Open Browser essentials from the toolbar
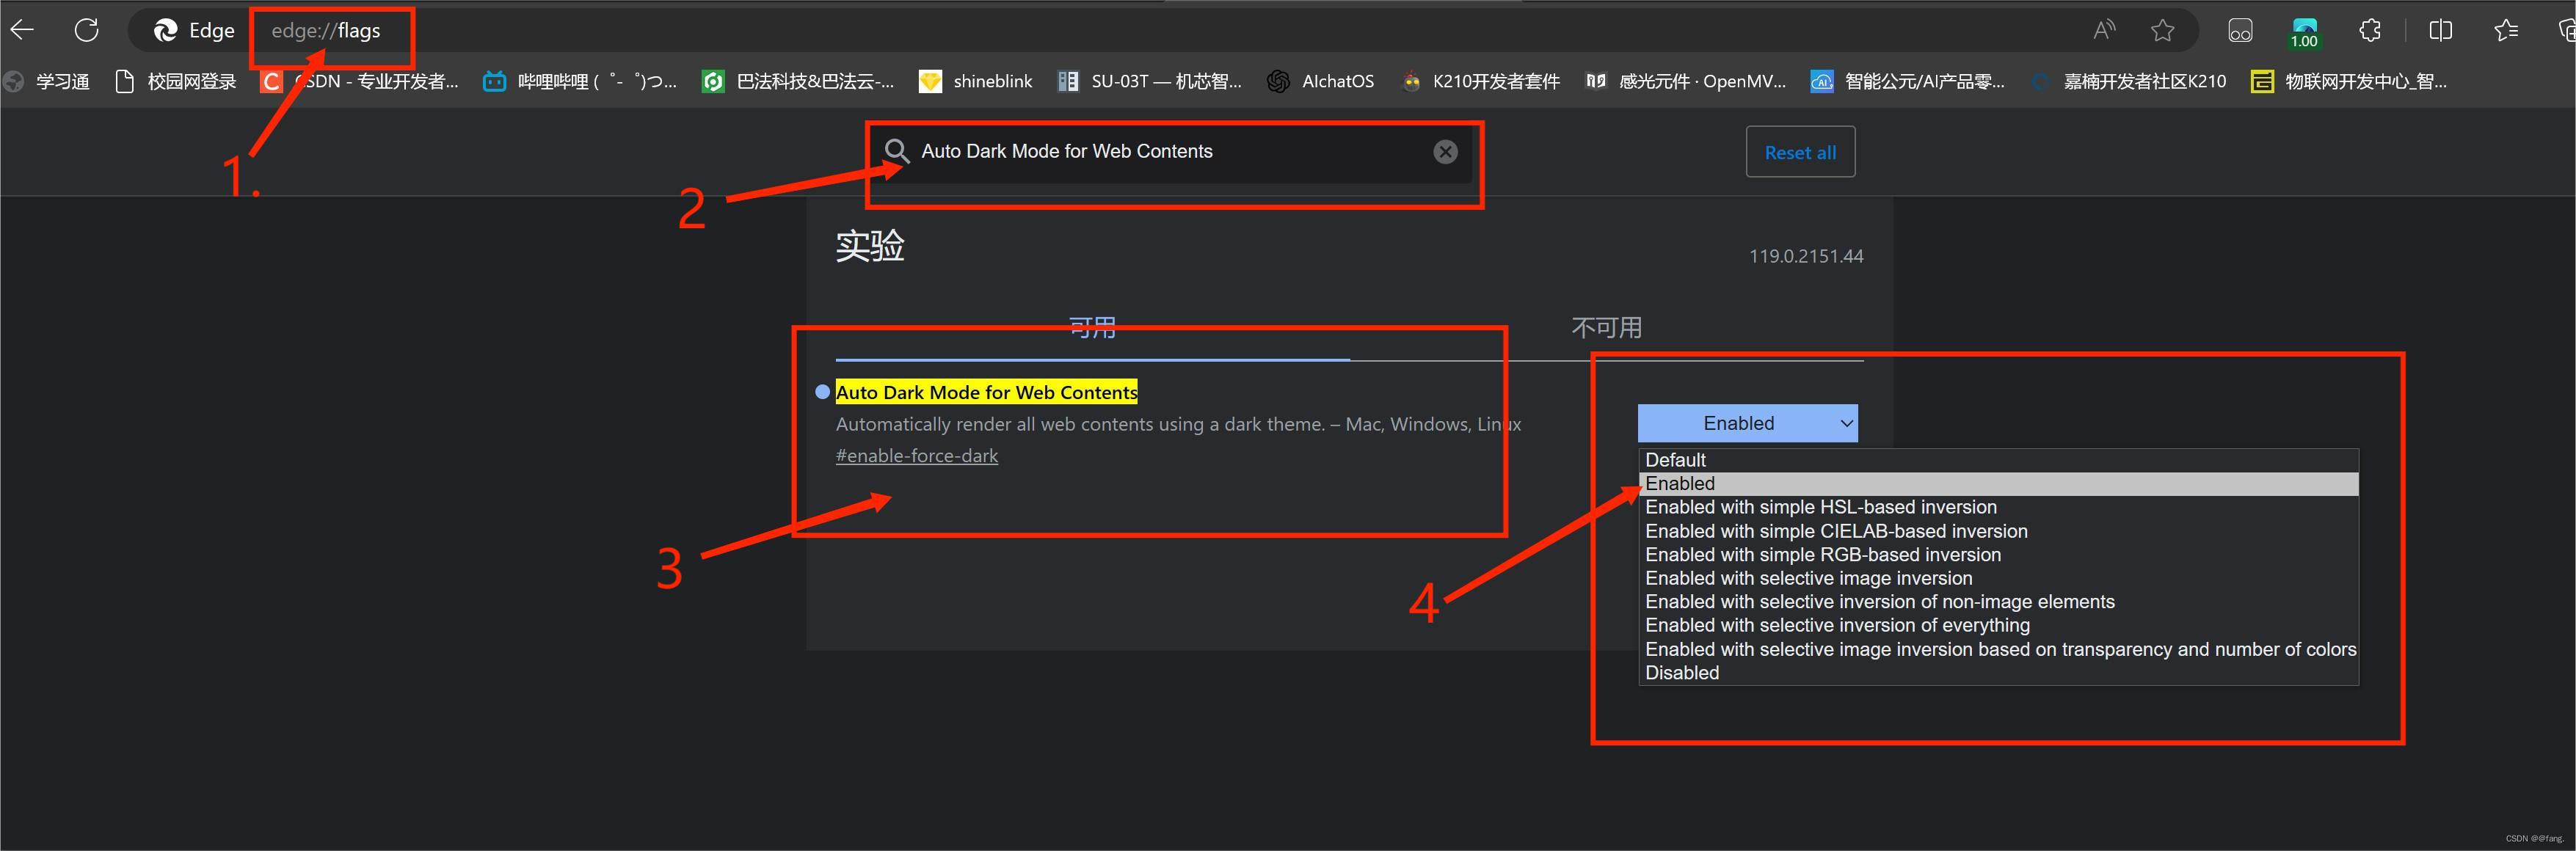 point(2240,30)
